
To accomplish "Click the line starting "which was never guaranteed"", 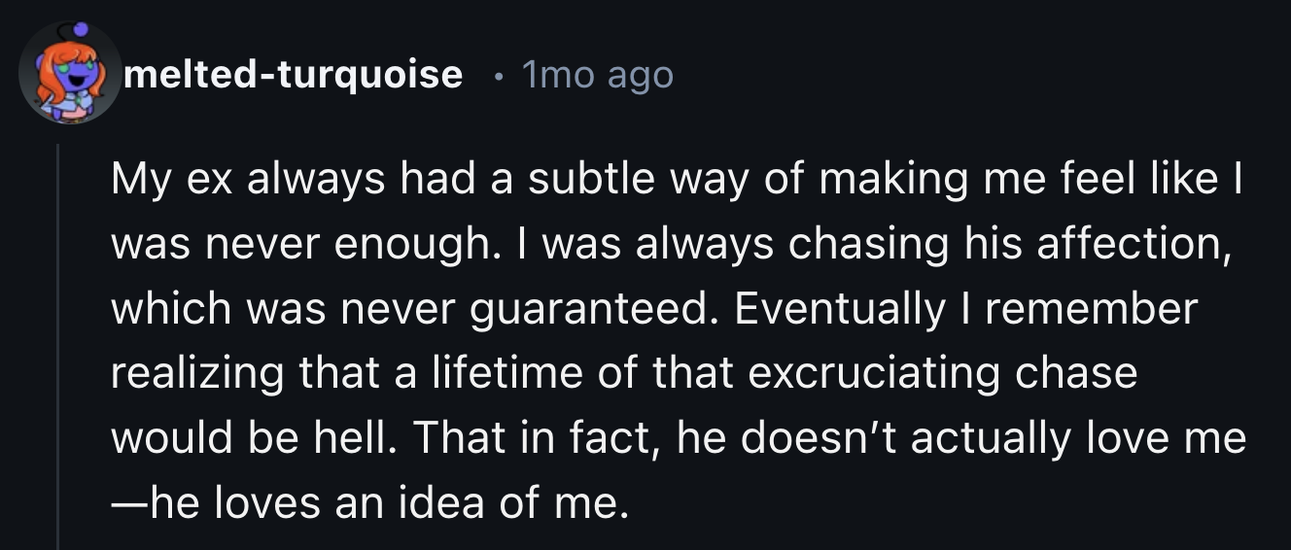I will point(654,309).
